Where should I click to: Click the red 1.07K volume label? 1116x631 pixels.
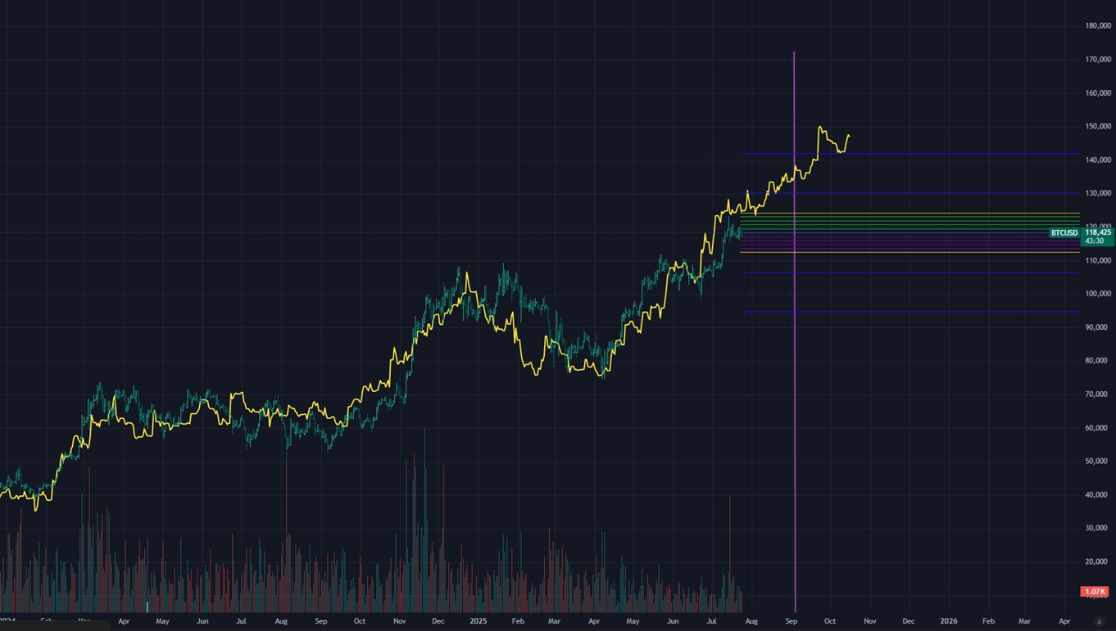(1095, 592)
